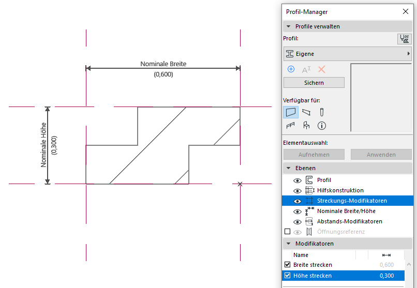417x288 pixels.
Task: Hide the Hilfskonstruktion layer via eye
Action: point(297,191)
